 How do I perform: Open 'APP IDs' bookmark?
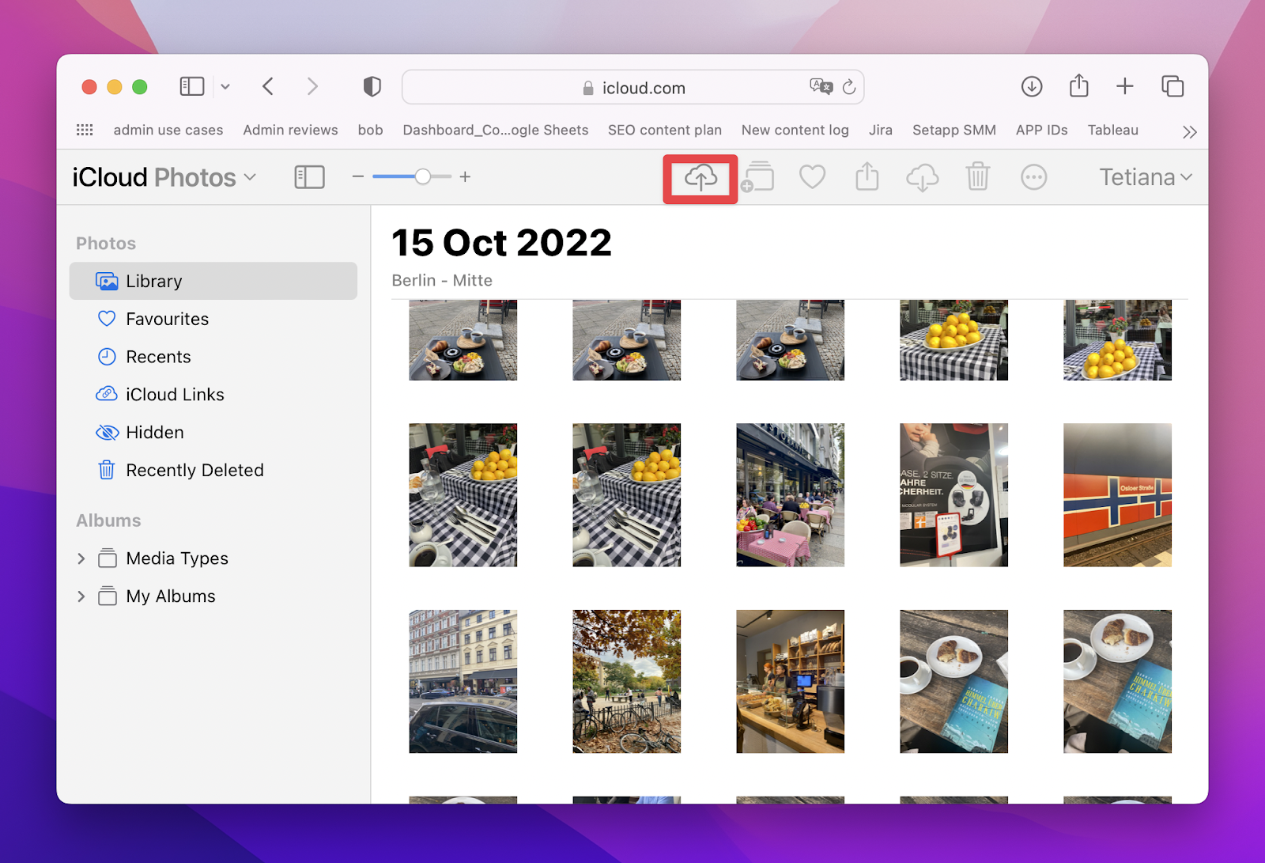[x=1042, y=130]
